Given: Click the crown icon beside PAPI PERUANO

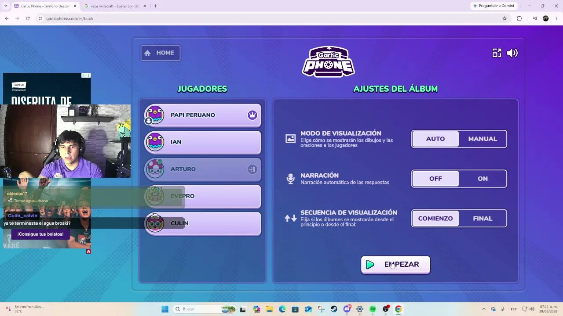Looking at the screenshot, I should (252, 115).
